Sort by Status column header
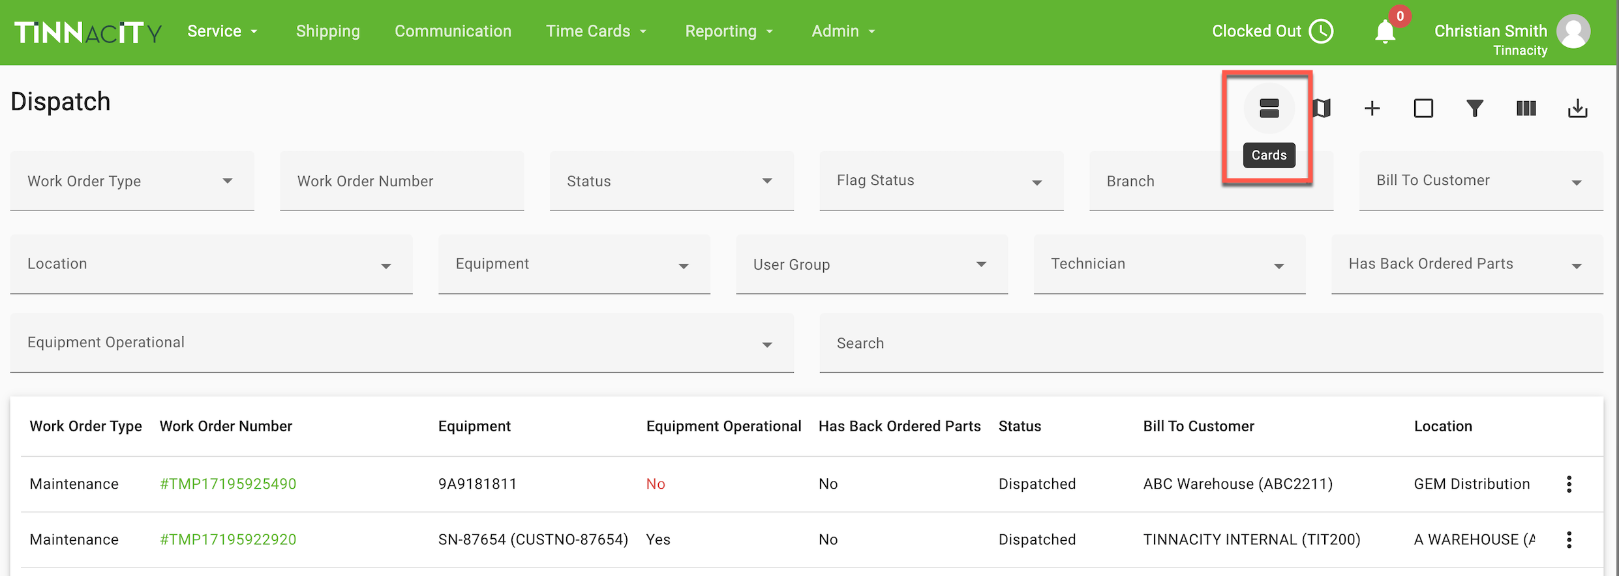The height and width of the screenshot is (576, 1619). tap(1020, 426)
